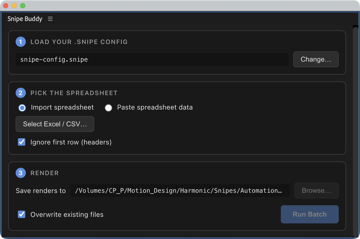Click Change… to load another config
Image resolution: width=360 pixels, height=239 pixels.
[316, 59]
